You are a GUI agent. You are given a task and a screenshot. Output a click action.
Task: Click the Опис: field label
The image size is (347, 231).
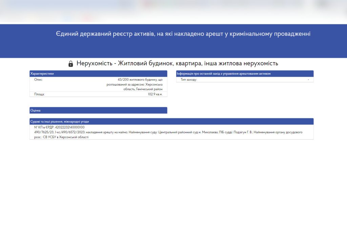38,79
